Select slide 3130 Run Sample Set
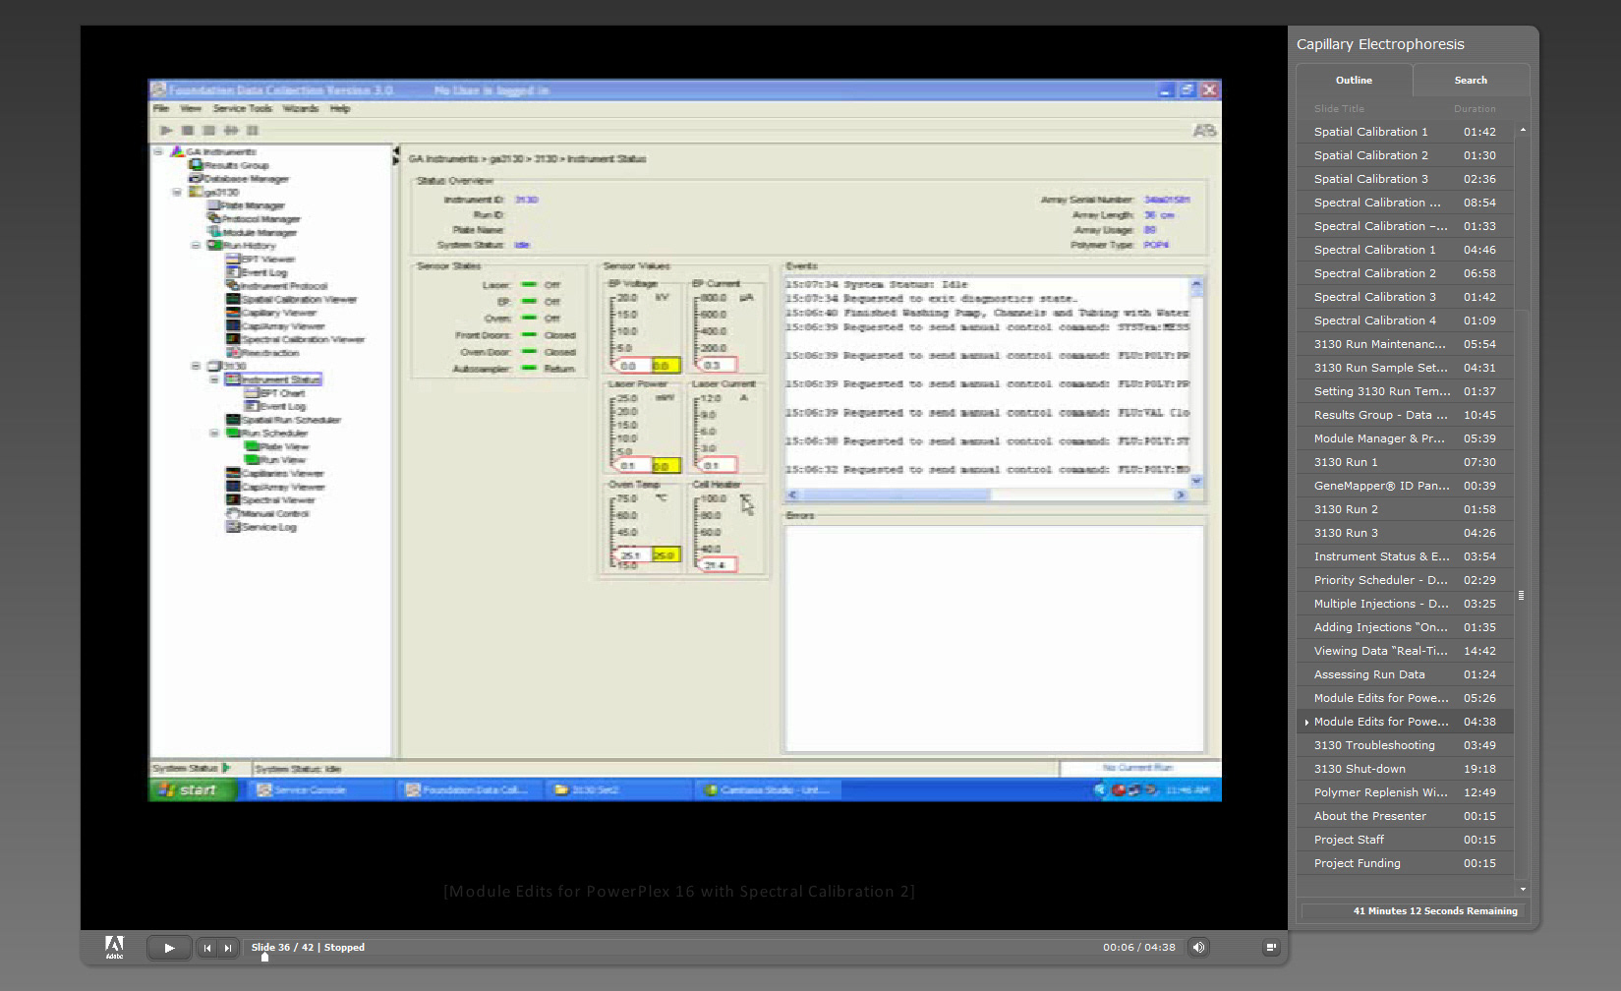Image resolution: width=1621 pixels, height=991 pixels. coord(1406,368)
